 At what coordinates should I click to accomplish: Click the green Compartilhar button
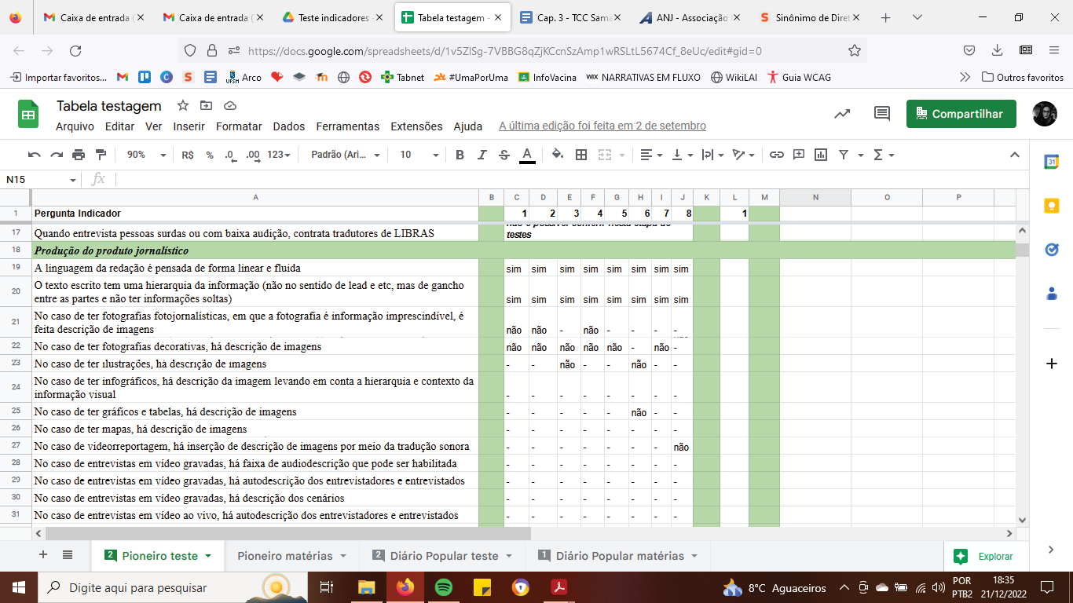[961, 114]
